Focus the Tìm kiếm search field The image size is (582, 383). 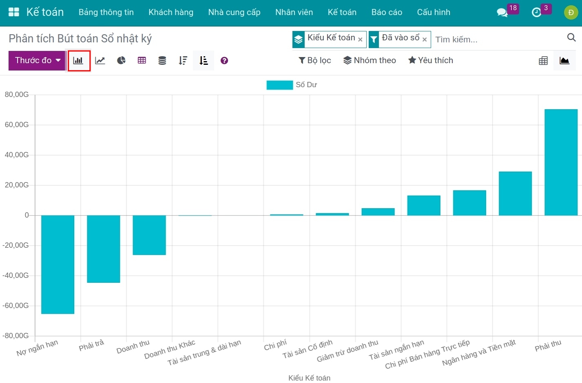click(x=498, y=40)
